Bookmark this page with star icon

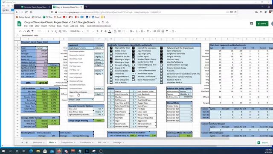[x=235, y=12]
